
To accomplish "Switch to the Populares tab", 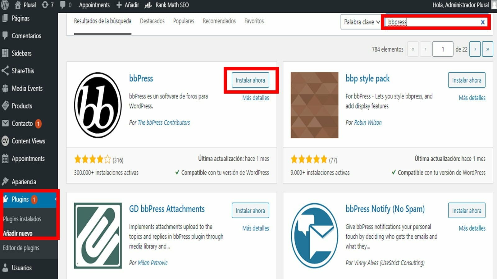I will (x=184, y=21).
